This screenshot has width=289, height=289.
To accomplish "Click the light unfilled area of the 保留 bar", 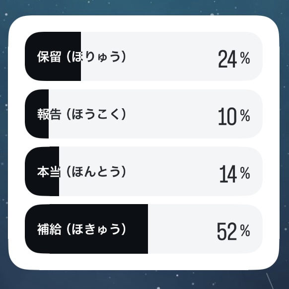I will coord(172,56).
